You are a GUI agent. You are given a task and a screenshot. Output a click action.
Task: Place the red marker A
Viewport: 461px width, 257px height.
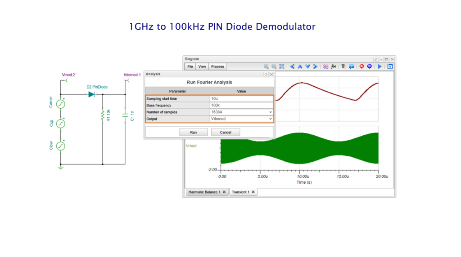(362, 66)
